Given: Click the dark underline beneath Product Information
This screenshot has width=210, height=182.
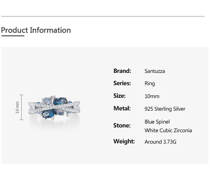Looking at the screenshot, I should pyautogui.click(x=13, y=36).
